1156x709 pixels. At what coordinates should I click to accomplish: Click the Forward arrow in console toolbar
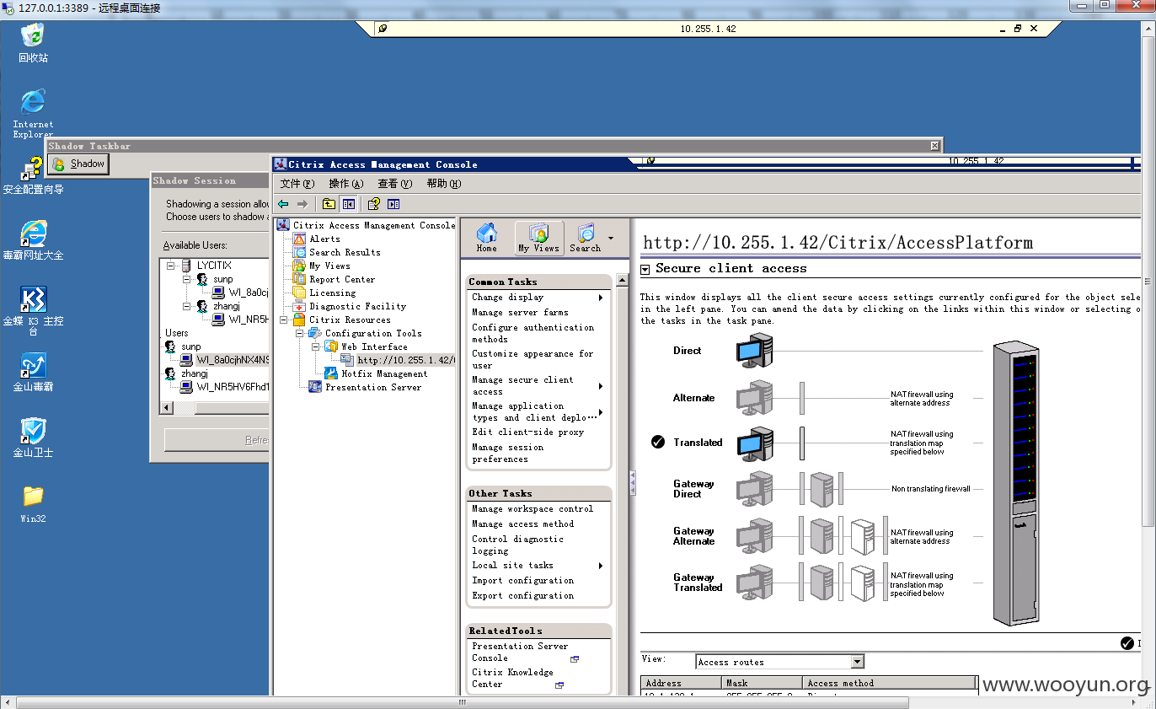click(x=302, y=204)
